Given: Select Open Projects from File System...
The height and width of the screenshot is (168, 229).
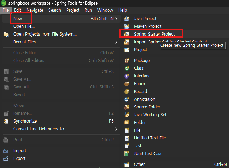Looking at the screenshot, I should click(61, 34).
